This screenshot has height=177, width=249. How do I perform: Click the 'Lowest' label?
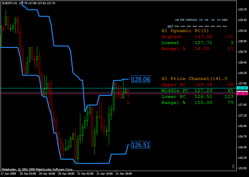170,43
